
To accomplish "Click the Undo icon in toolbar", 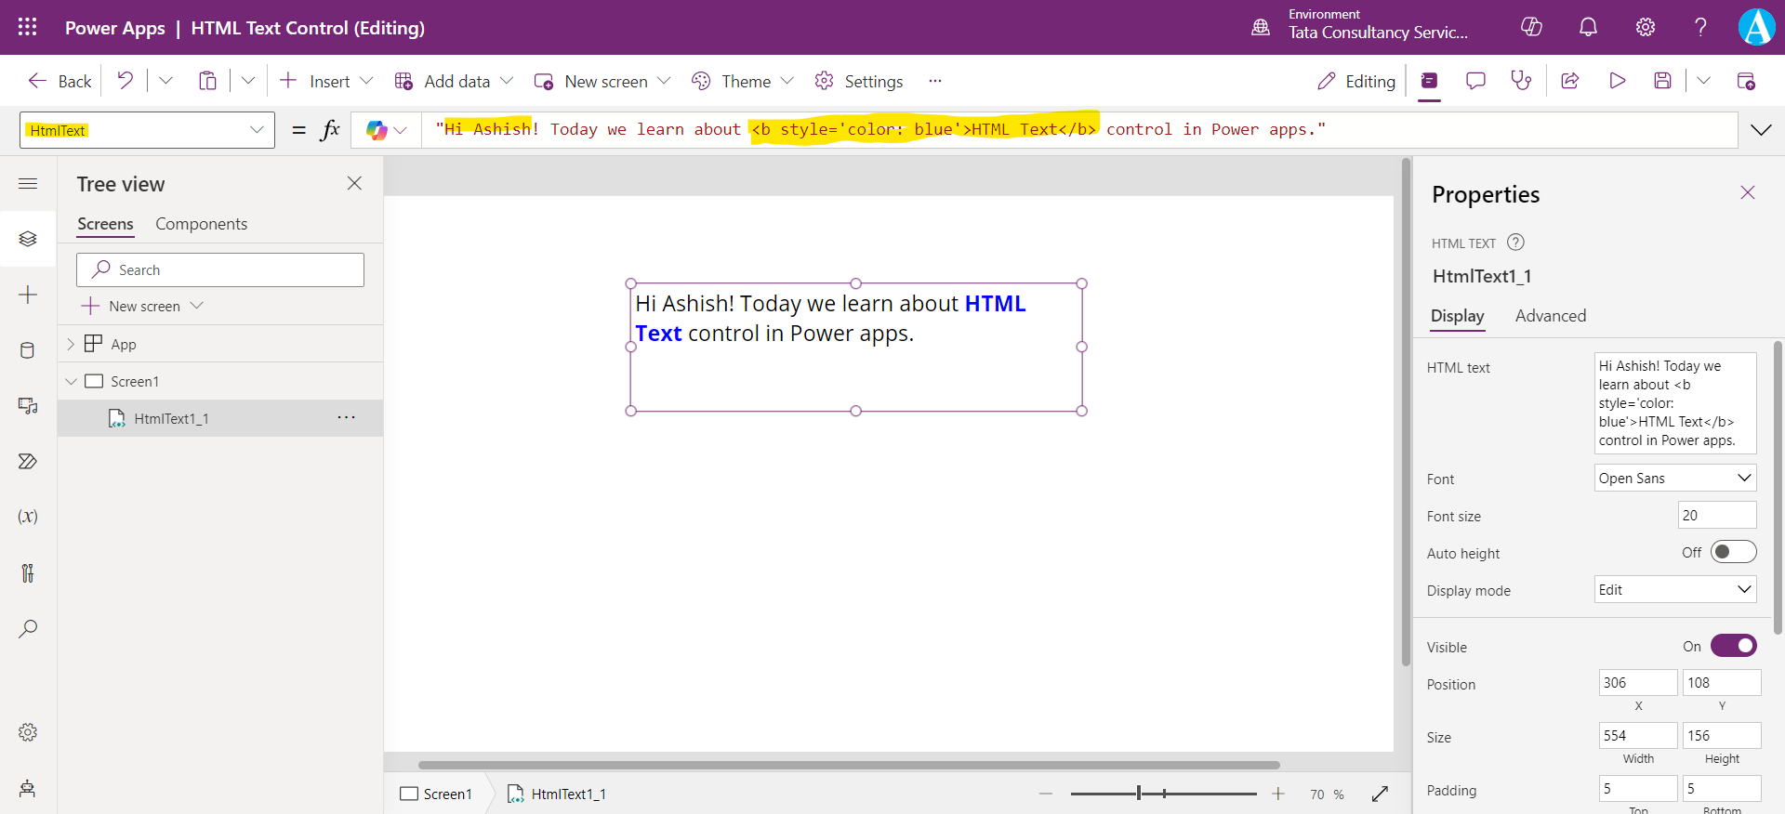I will (125, 81).
